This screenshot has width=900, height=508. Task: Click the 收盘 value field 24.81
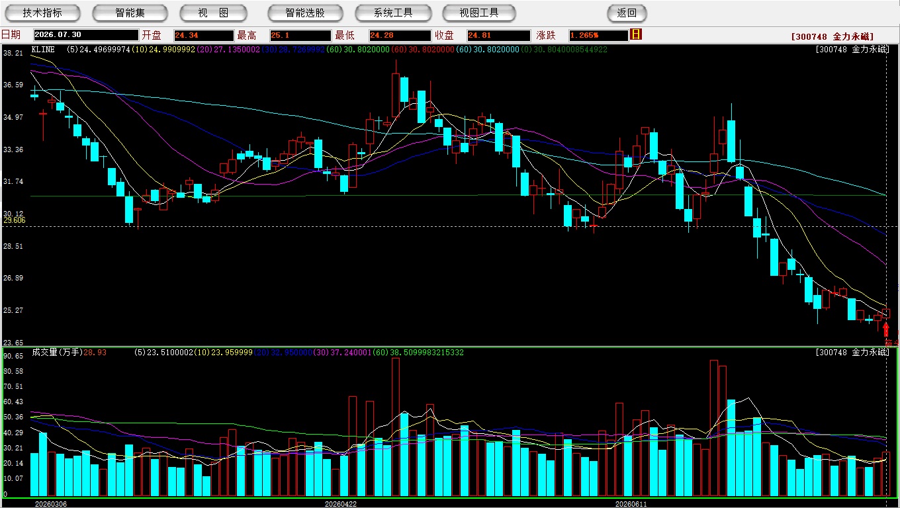(x=498, y=36)
